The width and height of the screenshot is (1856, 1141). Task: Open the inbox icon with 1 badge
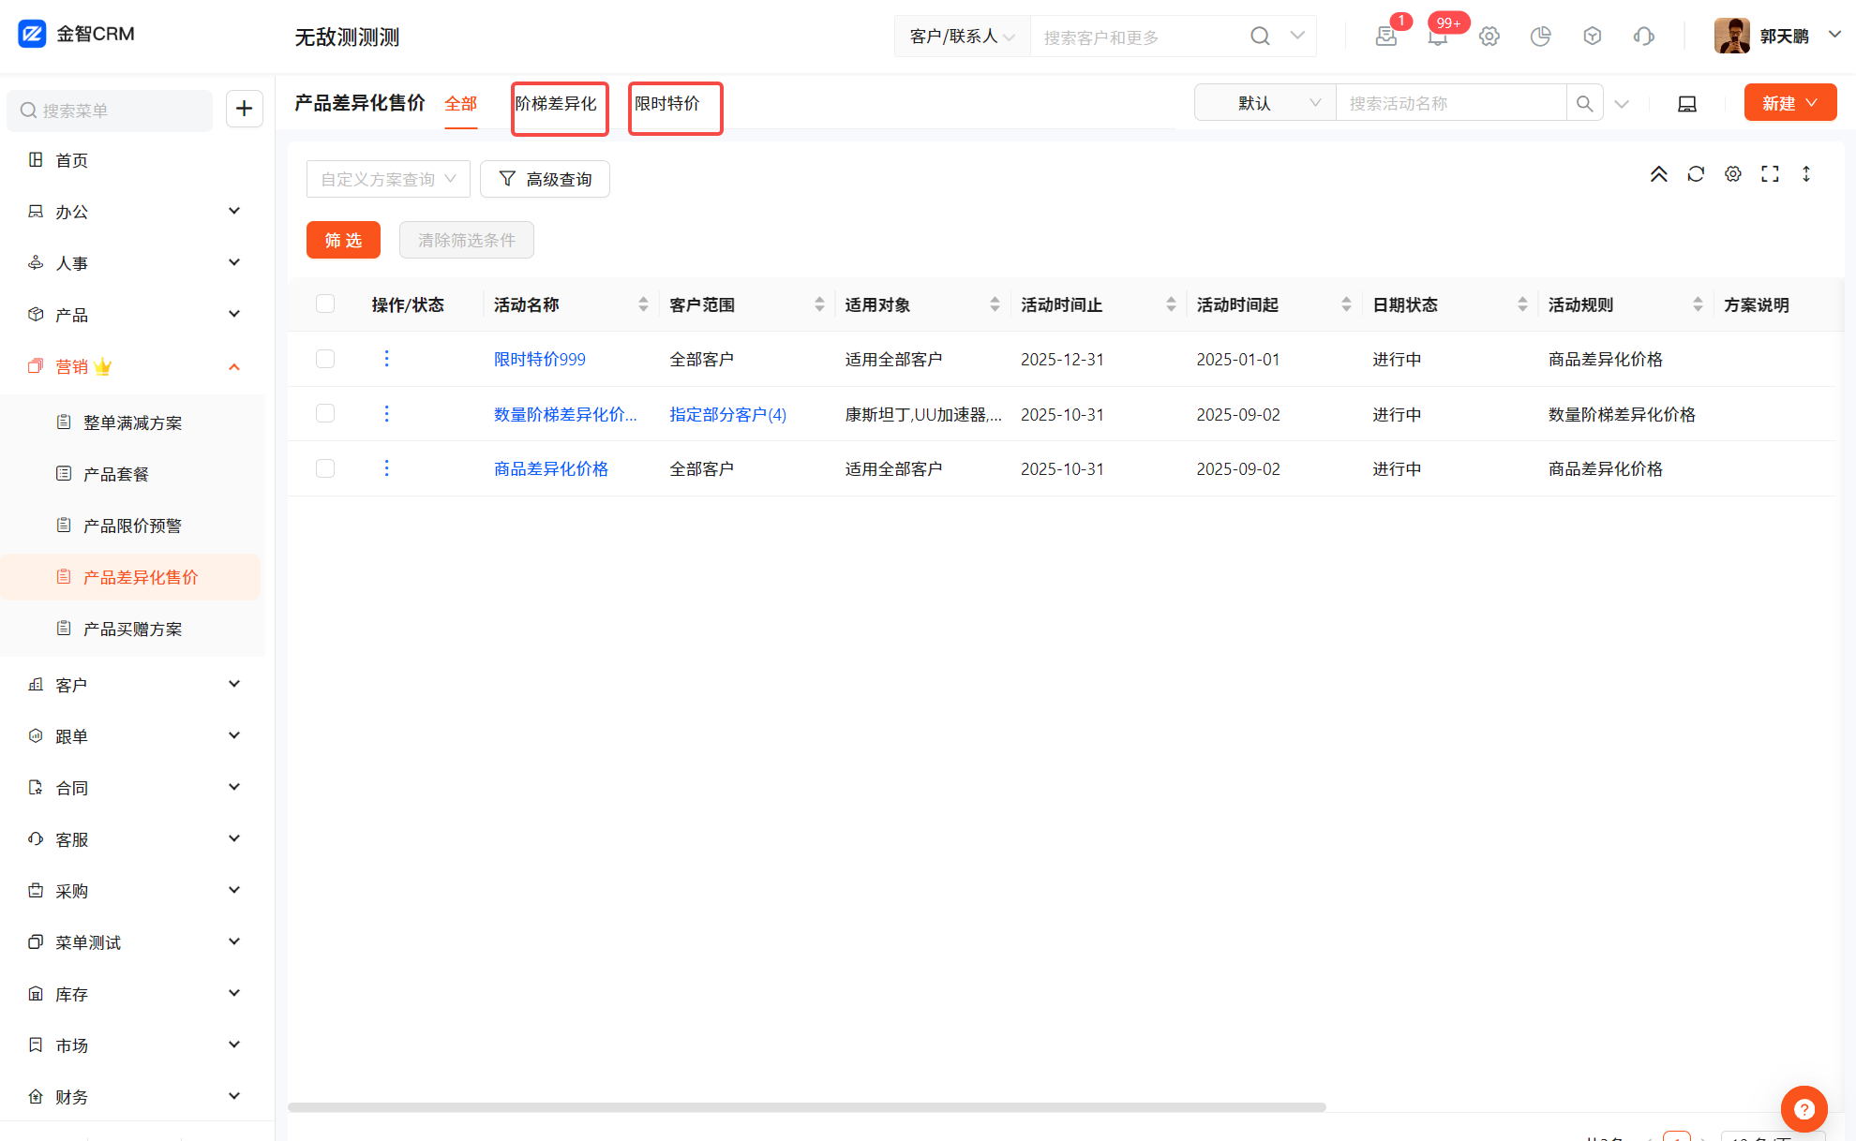pos(1385,37)
